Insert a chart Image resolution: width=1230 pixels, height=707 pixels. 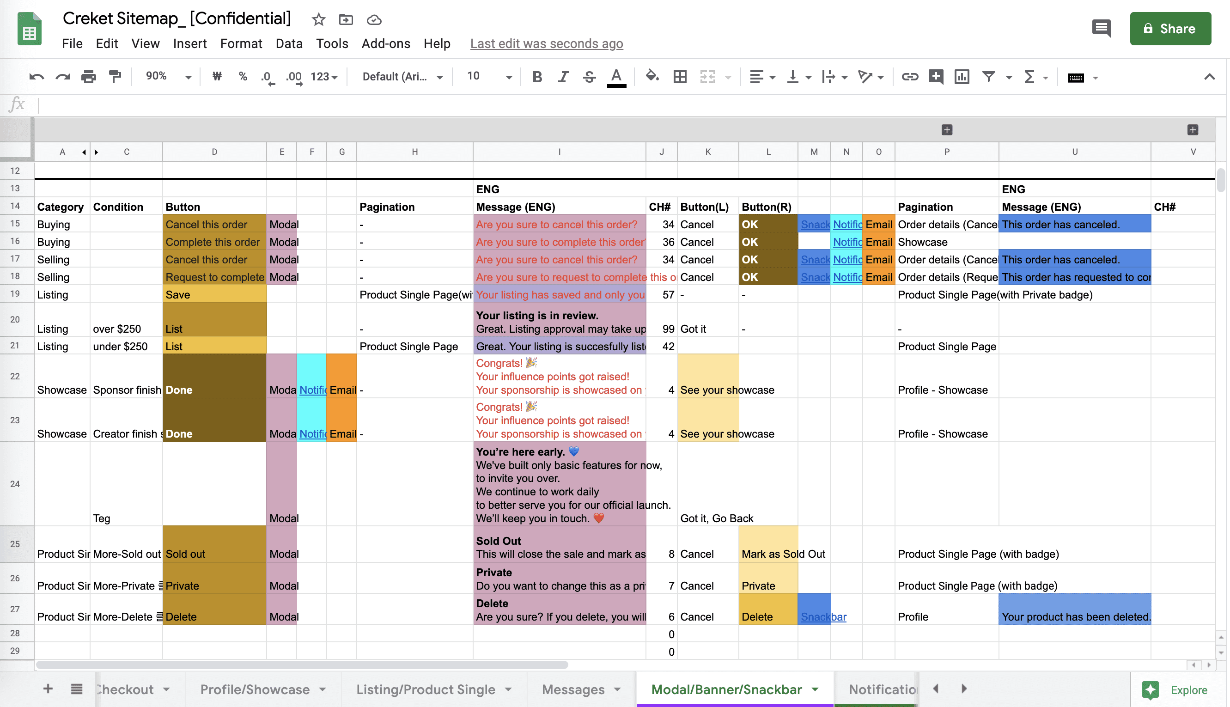pos(962,77)
